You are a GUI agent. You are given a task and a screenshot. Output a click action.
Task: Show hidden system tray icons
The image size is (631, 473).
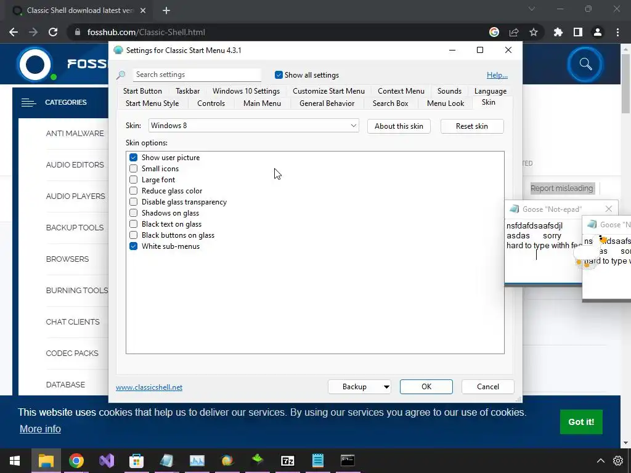600,461
